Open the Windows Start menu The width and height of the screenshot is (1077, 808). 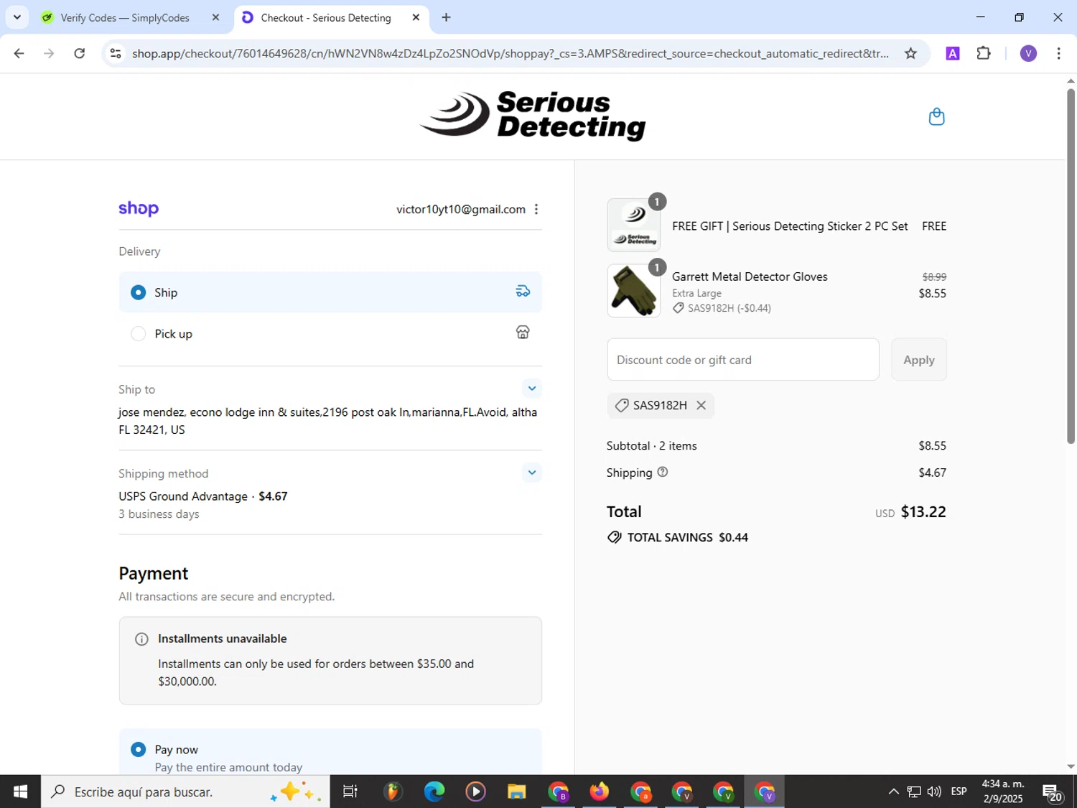[20, 791]
